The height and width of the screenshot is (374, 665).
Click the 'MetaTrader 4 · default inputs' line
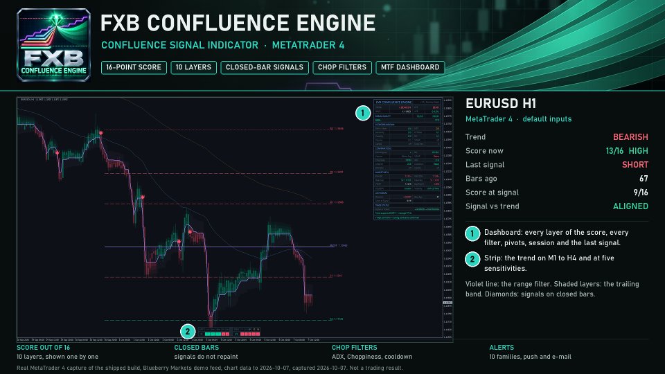point(518,119)
